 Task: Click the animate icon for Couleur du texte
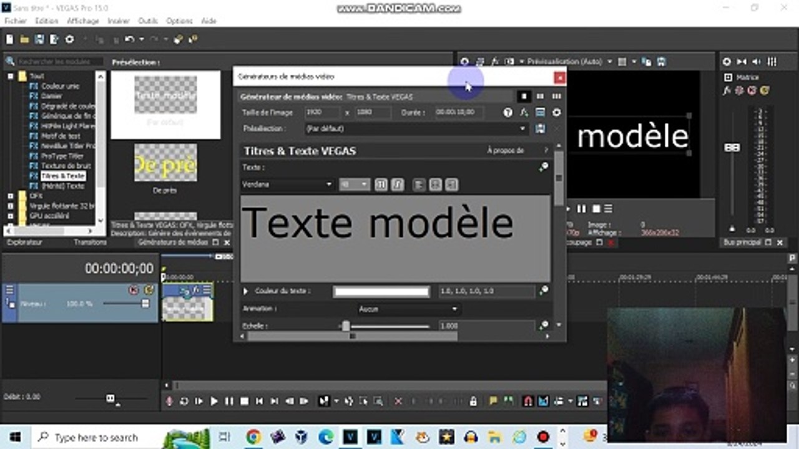pos(544,291)
